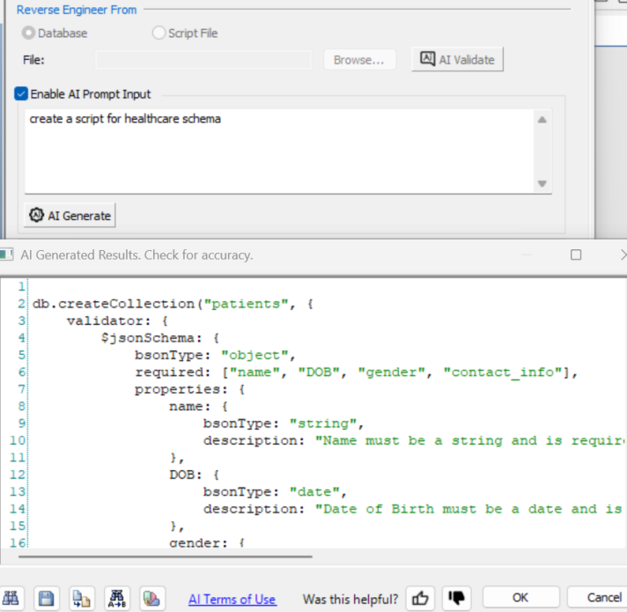Screen dimensions: 627x612
Task: Click the AI Generated Results window icon
Action: click(x=6, y=254)
